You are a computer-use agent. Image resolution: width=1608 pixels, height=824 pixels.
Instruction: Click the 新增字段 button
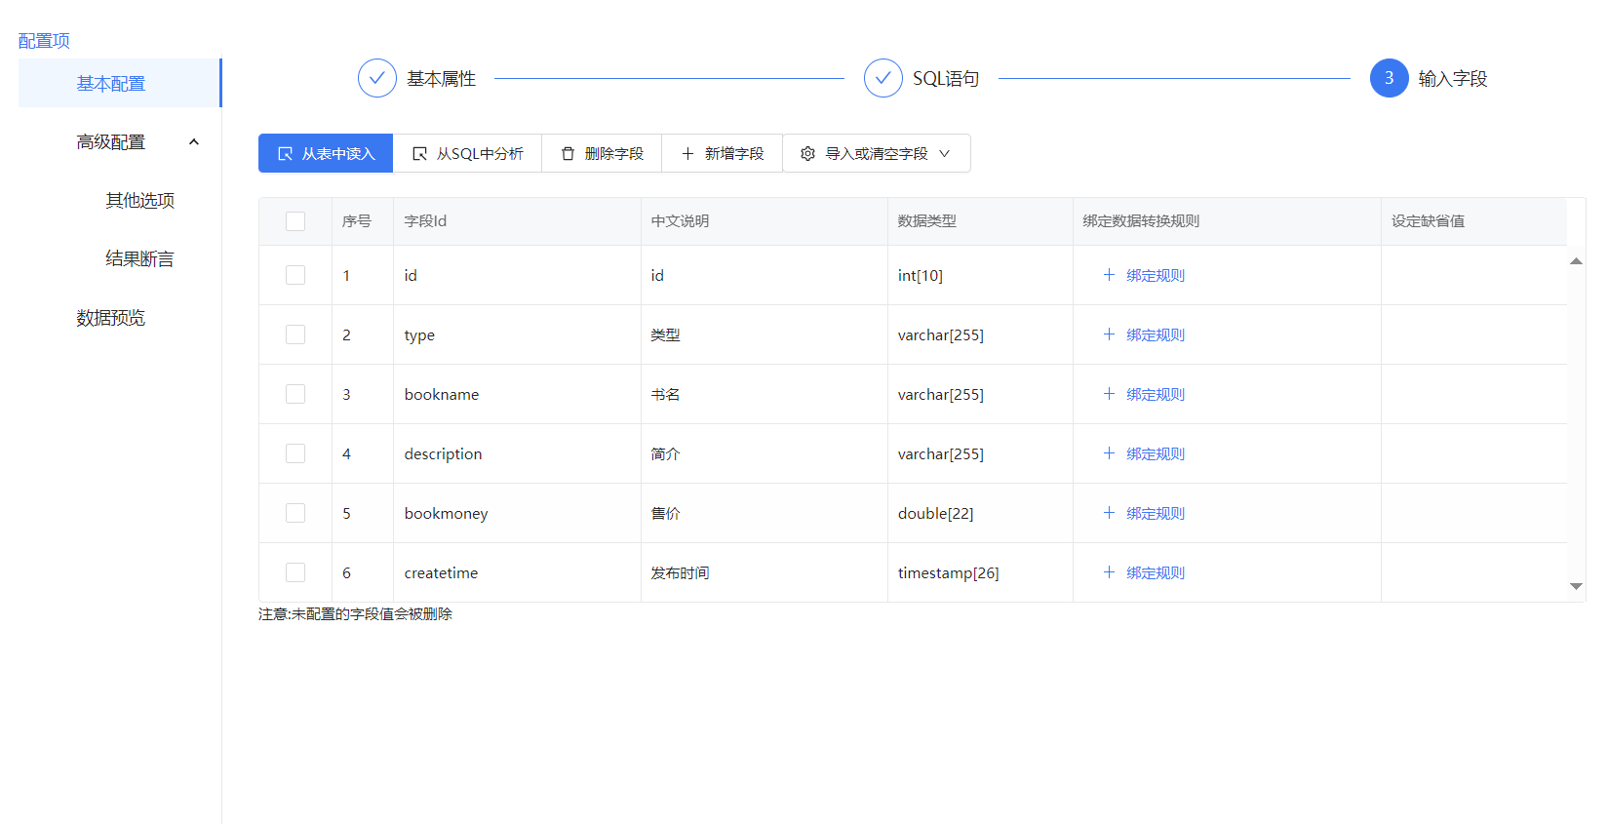tap(723, 153)
